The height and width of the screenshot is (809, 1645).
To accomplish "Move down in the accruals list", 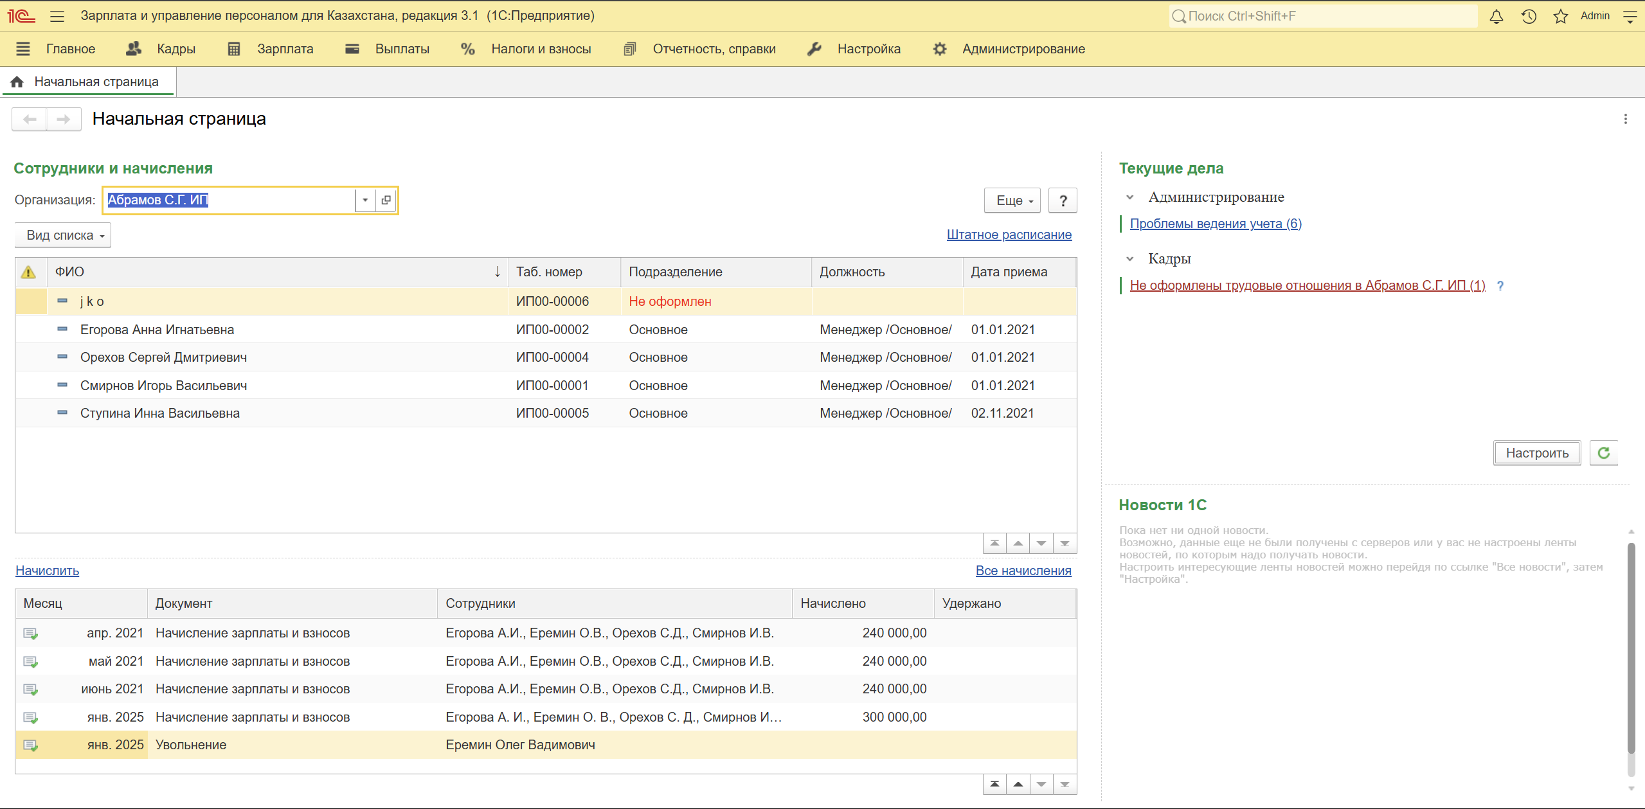I will [1041, 784].
